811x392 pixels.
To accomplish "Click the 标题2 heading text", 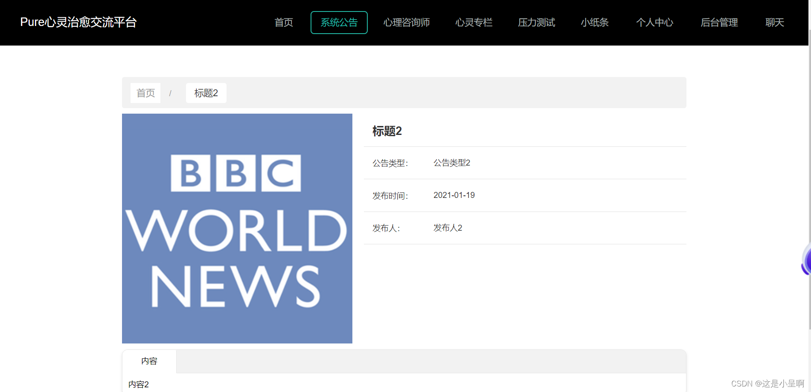I will (x=387, y=131).
